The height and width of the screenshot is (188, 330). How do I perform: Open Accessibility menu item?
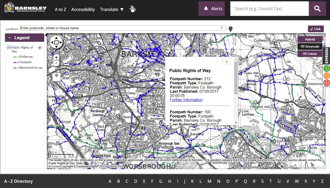pos(83,9)
